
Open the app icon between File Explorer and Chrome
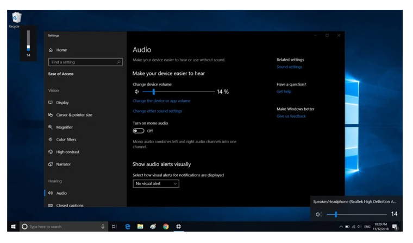point(153,227)
